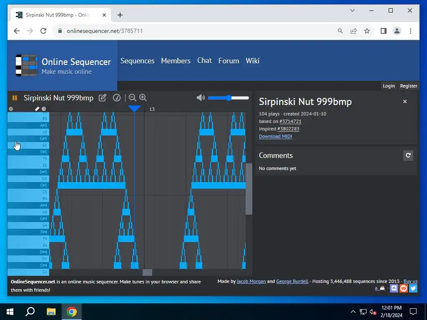Click the browser zoom search icon
427x320 pixels.
pyautogui.click(x=340, y=31)
